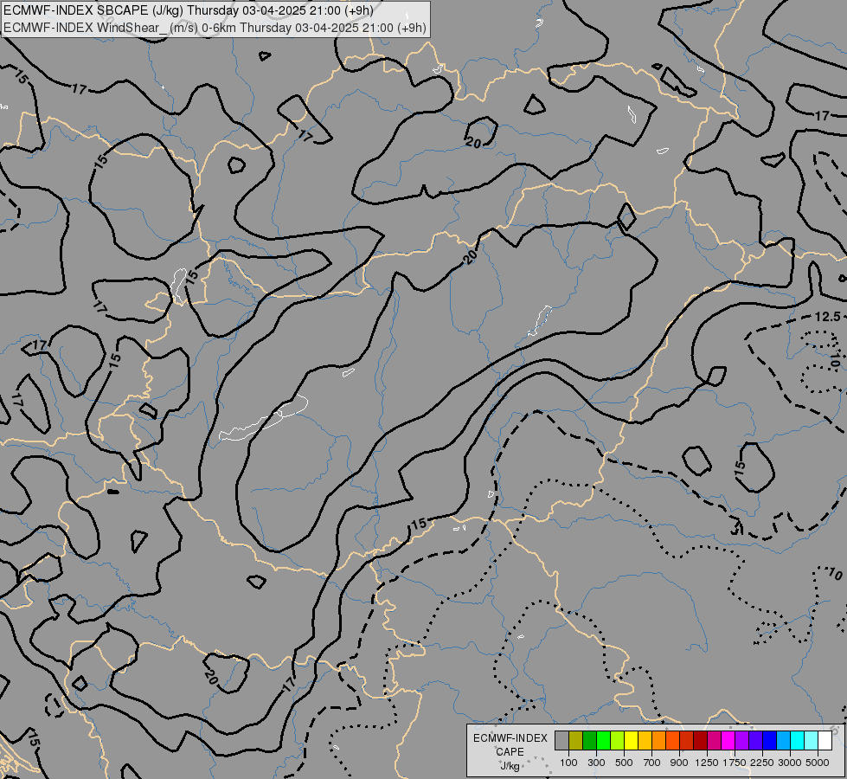Click the legend value 500

pos(624,763)
